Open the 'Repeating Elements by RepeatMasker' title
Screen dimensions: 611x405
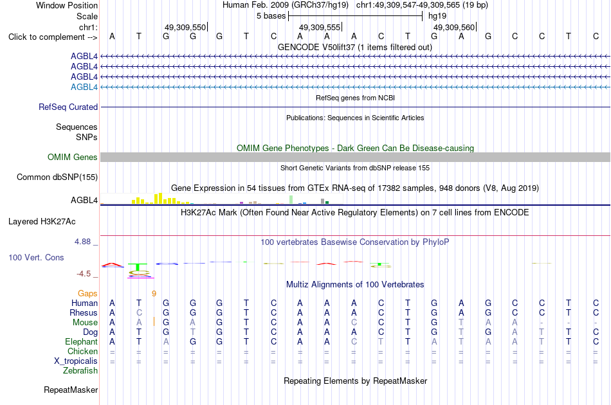[355, 381]
